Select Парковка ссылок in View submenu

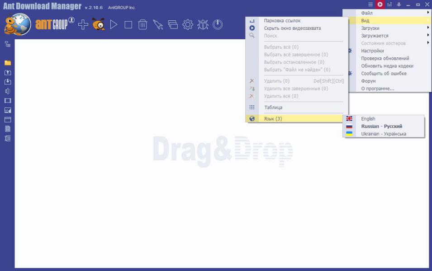[x=297, y=21]
